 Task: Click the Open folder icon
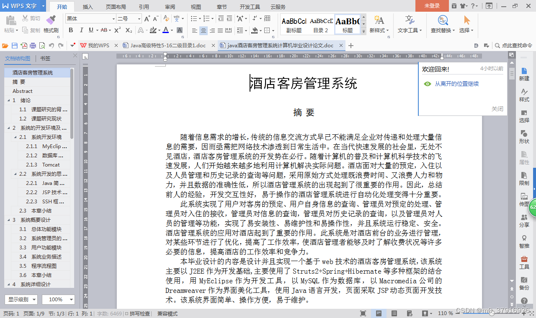pos(5,46)
